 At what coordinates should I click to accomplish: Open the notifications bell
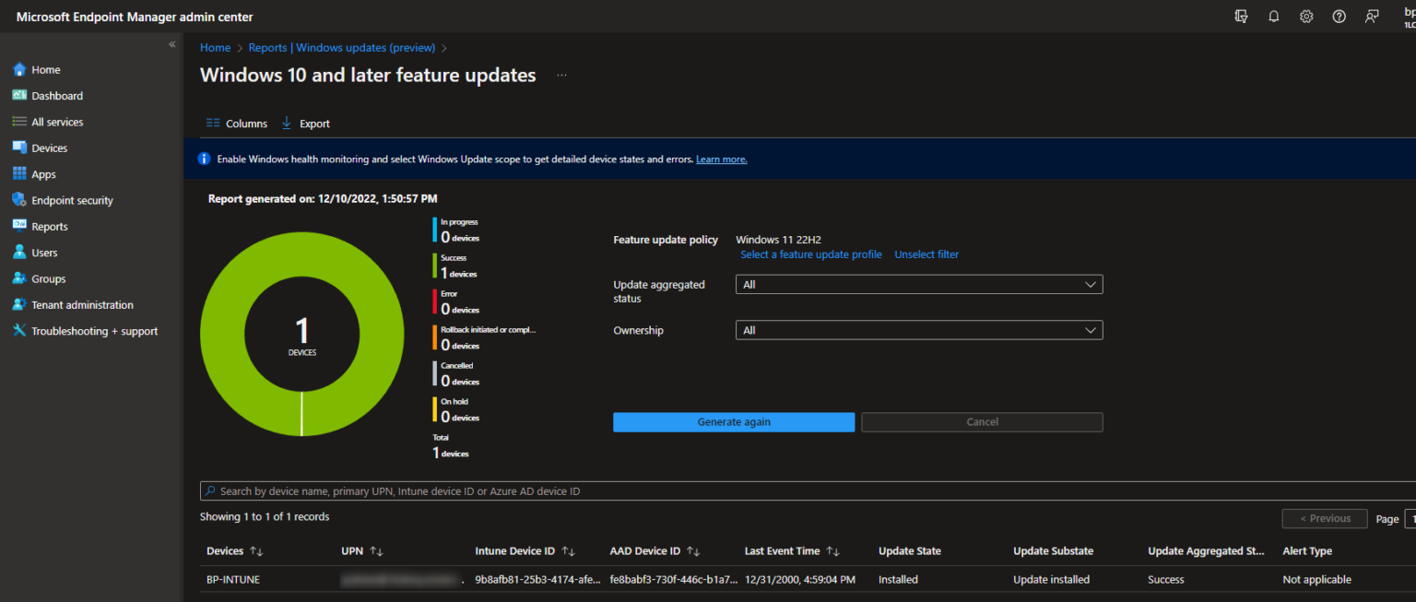1273,16
